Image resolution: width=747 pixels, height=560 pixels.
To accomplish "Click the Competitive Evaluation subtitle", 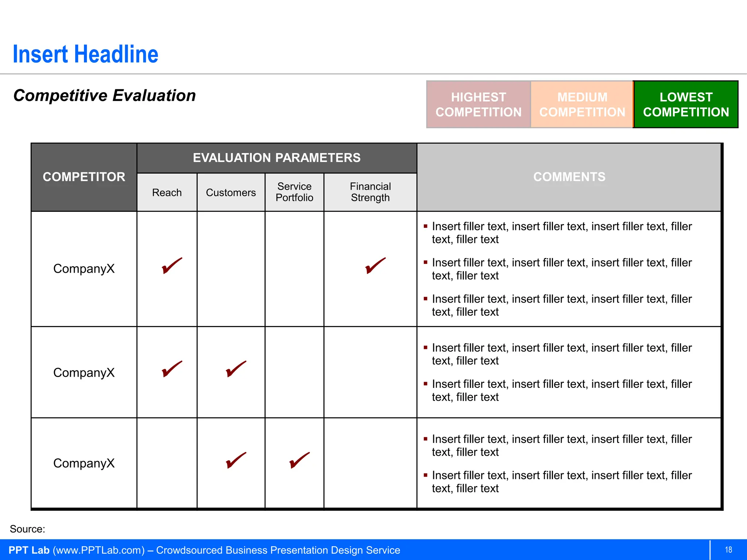I will click(x=104, y=96).
